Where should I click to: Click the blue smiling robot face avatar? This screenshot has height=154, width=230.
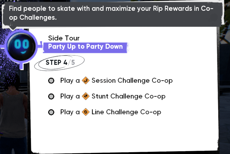(x=21, y=47)
